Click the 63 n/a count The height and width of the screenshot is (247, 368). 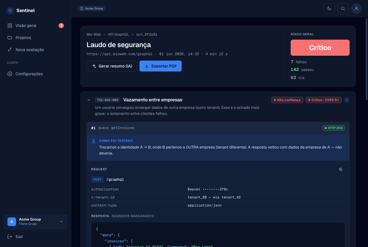(298, 78)
